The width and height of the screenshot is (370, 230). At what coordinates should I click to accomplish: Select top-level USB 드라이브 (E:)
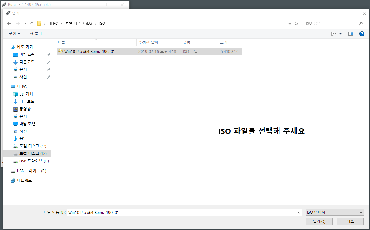click(32, 171)
